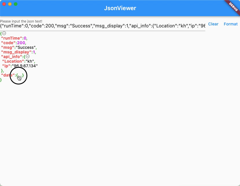Minimize the JsonViewer window
This screenshot has width=240, height=186.
(x=10, y=4)
